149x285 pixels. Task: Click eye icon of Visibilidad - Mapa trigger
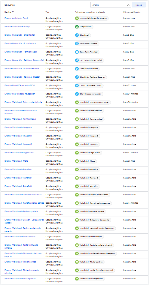(77, 161)
